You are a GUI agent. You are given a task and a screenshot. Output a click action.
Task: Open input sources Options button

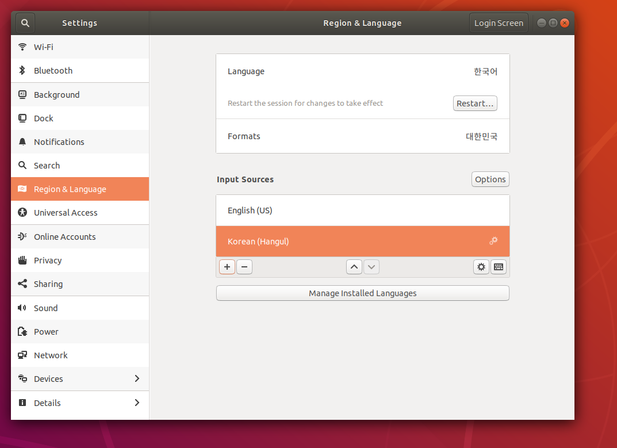(490, 179)
